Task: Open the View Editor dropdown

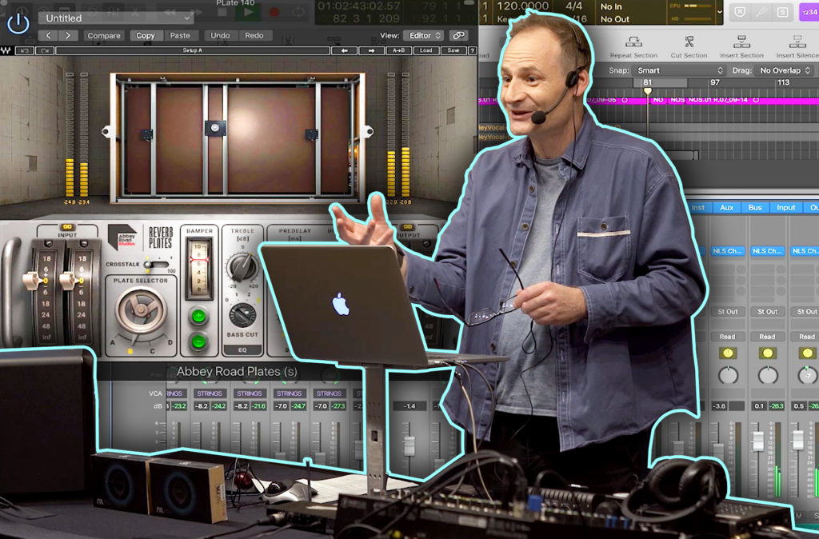Action: pos(424,35)
